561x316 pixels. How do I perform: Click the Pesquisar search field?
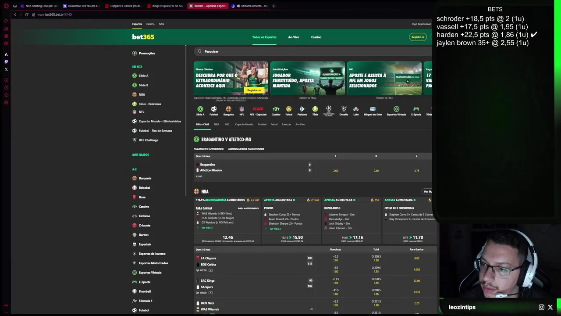click(x=313, y=51)
